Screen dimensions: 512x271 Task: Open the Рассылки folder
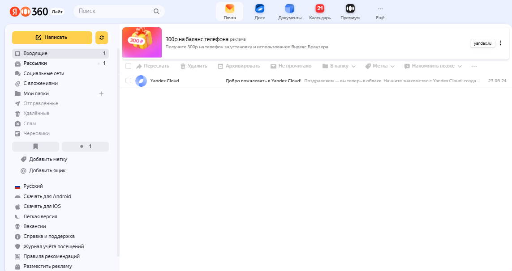point(60,63)
